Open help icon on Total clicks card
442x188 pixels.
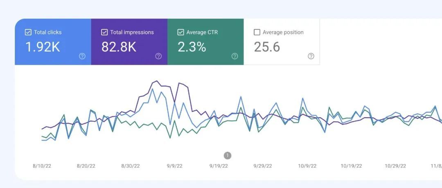(x=82, y=57)
